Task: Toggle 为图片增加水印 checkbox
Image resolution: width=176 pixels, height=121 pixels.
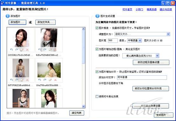Action: (x=97, y=72)
